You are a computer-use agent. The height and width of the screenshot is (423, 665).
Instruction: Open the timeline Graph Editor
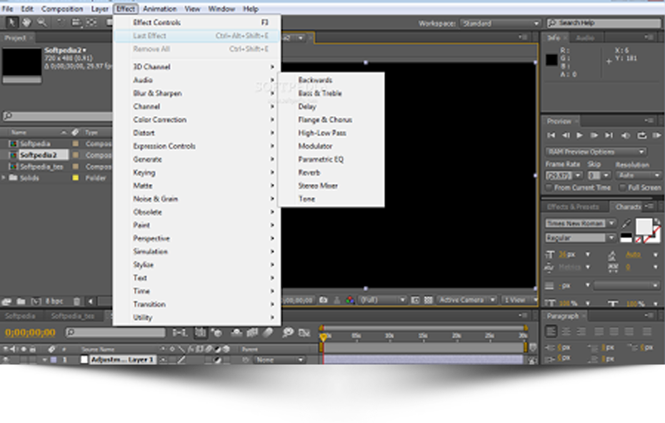(304, 333)
